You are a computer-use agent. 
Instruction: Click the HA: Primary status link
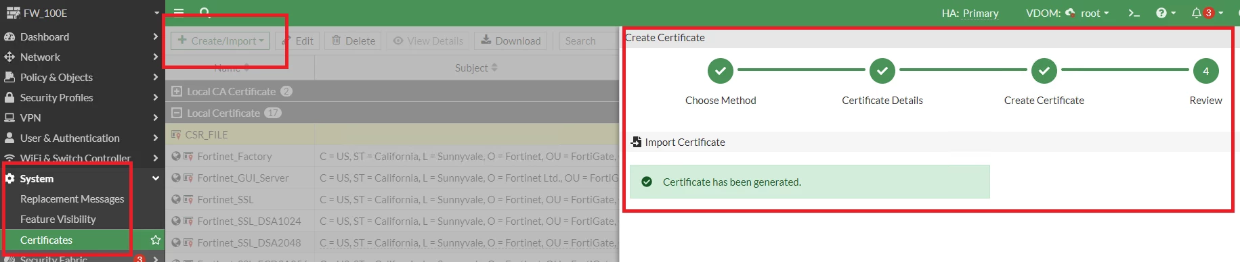(x=970, y=13)
